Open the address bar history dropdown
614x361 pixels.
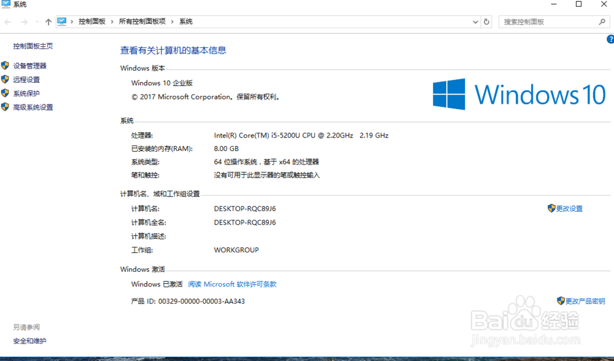475,22
